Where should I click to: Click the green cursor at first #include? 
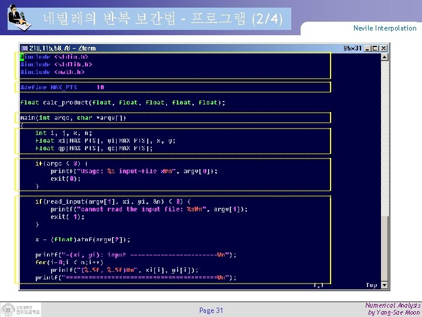[x=22, y=57]
